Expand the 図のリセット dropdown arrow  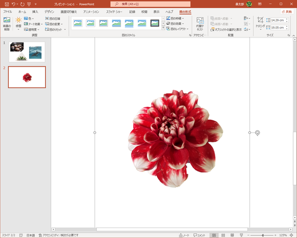point(65,30)
